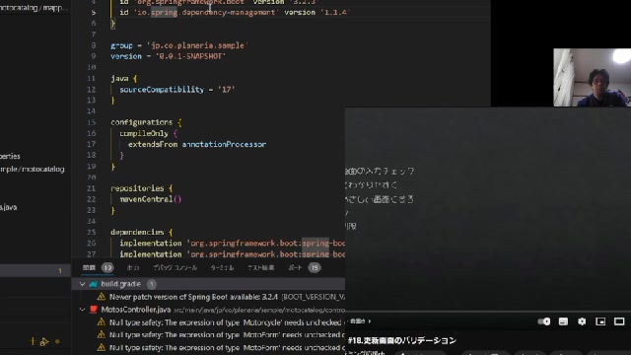The width and height of the screenshot is (631, 355).
Task: Click the yellow plus icon in sidebar bottom
Action: tap(33, 341)
